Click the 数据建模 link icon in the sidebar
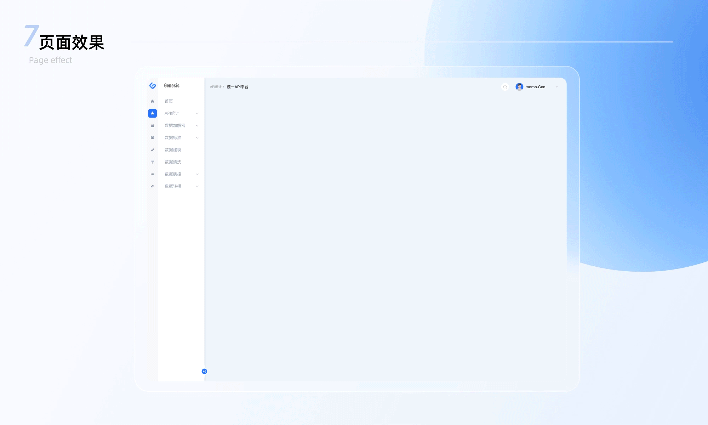The height and width of the screenshot is (425, 708). [153, 150]
